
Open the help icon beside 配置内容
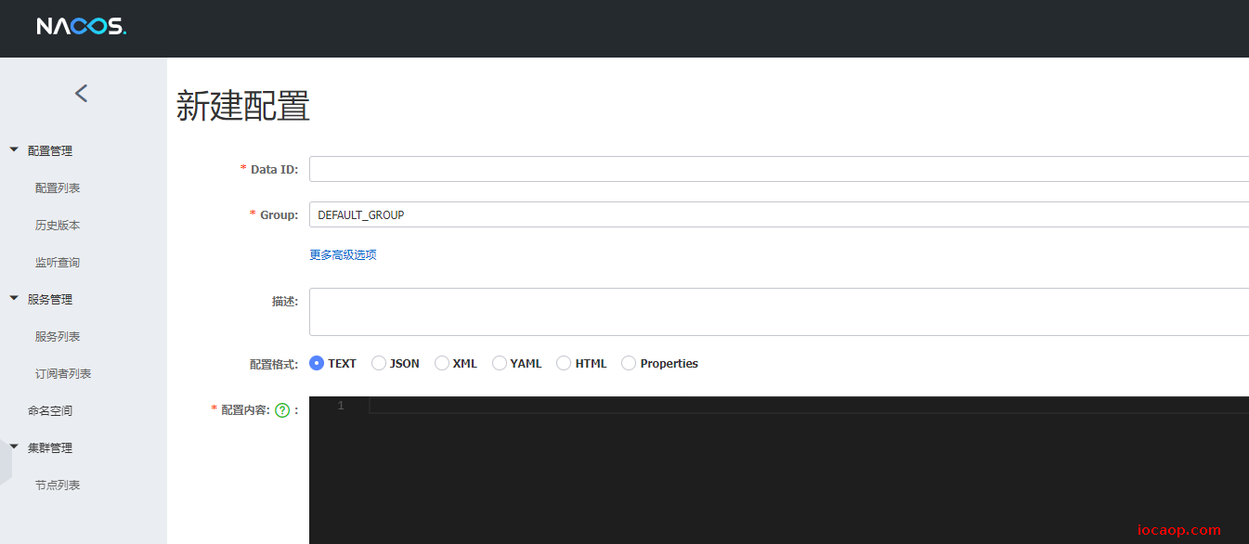[x=282, y=409]
